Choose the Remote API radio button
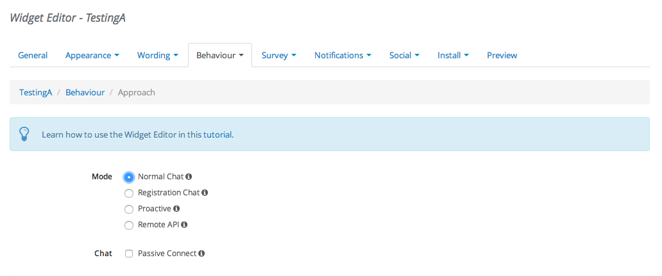662x276 pixels. pos(129,225)
